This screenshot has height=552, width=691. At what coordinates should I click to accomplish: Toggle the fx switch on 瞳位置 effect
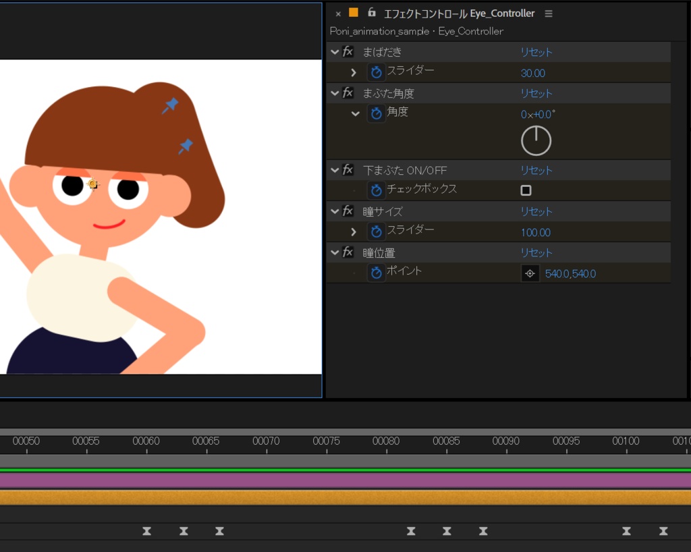(347, 252)
